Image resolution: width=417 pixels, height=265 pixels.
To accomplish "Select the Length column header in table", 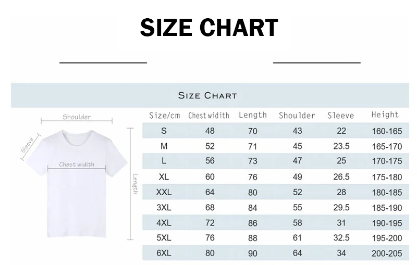I will (x=253, y=115).
